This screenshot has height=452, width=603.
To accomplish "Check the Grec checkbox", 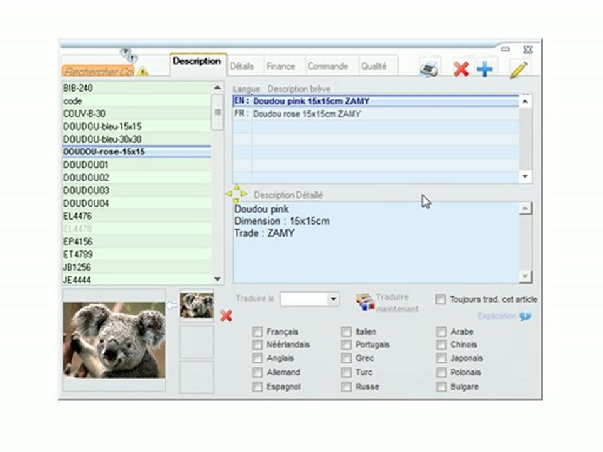I will point(347,358).
